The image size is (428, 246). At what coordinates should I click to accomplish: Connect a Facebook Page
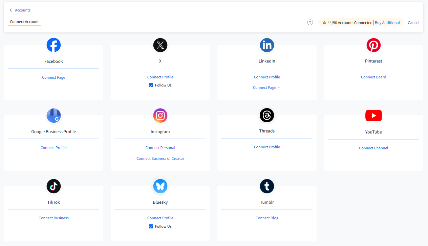pos(53,77)
